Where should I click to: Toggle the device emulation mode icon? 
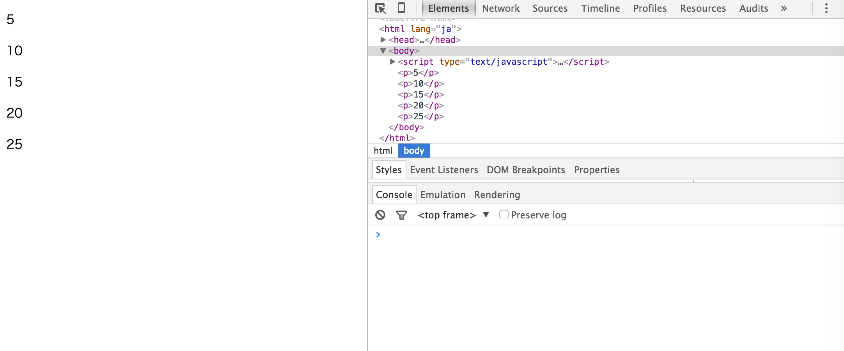pos(401,8)
